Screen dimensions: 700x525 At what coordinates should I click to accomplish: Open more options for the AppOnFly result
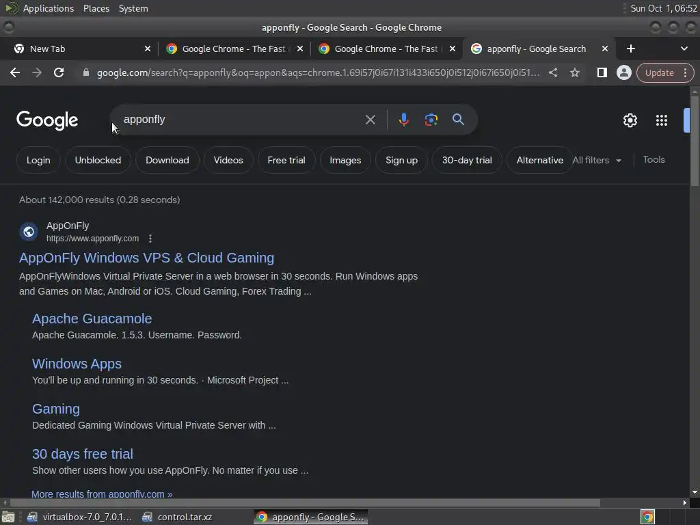point(150,239)
